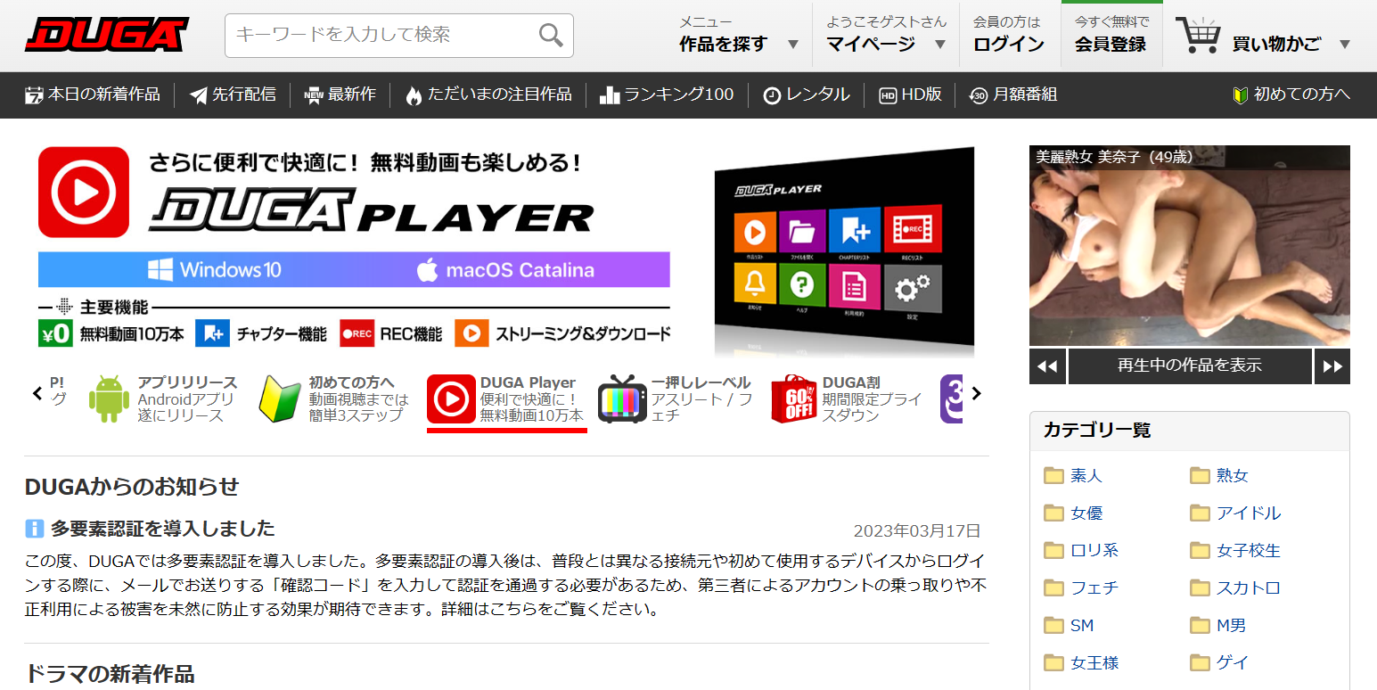Expand the 買い物かご dropdown arrow
This screenshot has height=690, width=1377.
[1344, 44]
